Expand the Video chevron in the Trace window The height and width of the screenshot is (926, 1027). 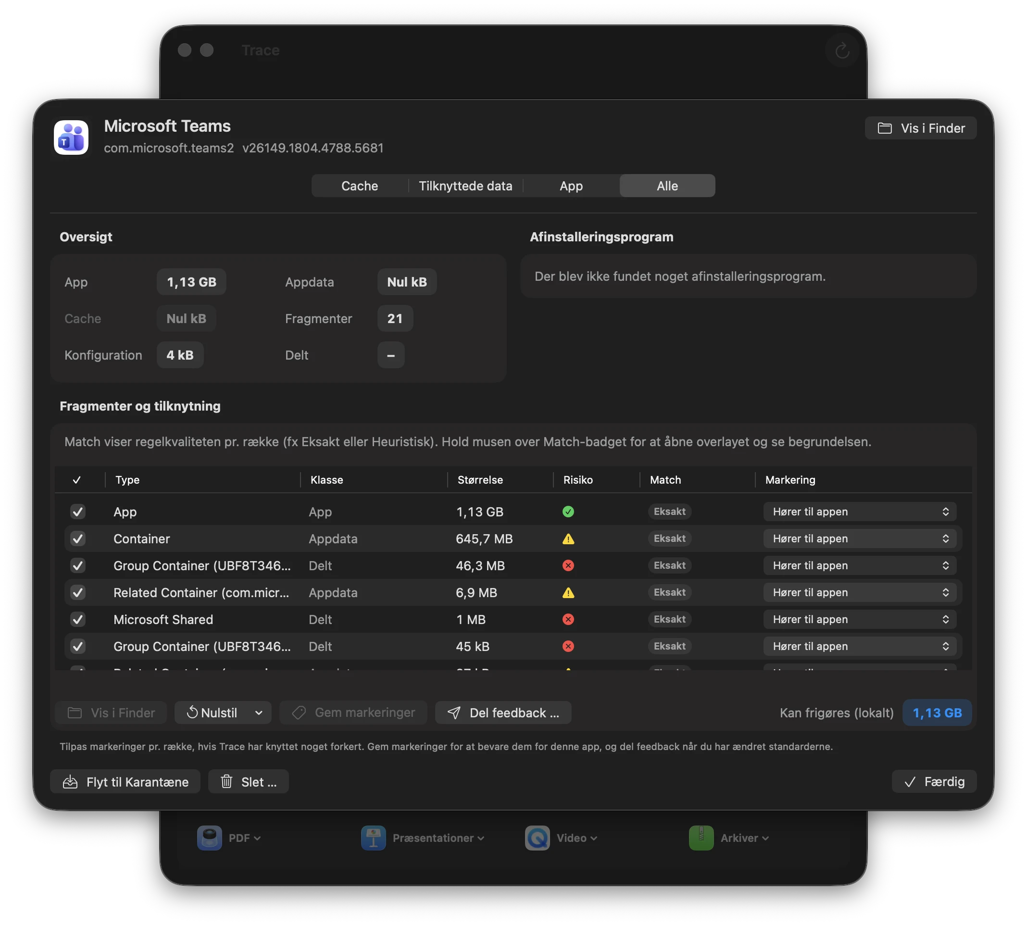593,838
